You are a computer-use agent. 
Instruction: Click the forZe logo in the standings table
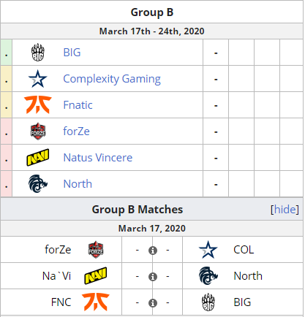[x=38, y=131]
